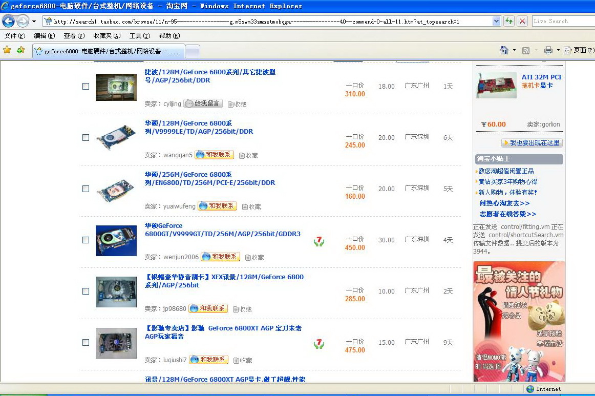Screen dimensions: 595x396
Task: Click 和我联系 for seller wanggan5
Action: [x=215, y=155]
